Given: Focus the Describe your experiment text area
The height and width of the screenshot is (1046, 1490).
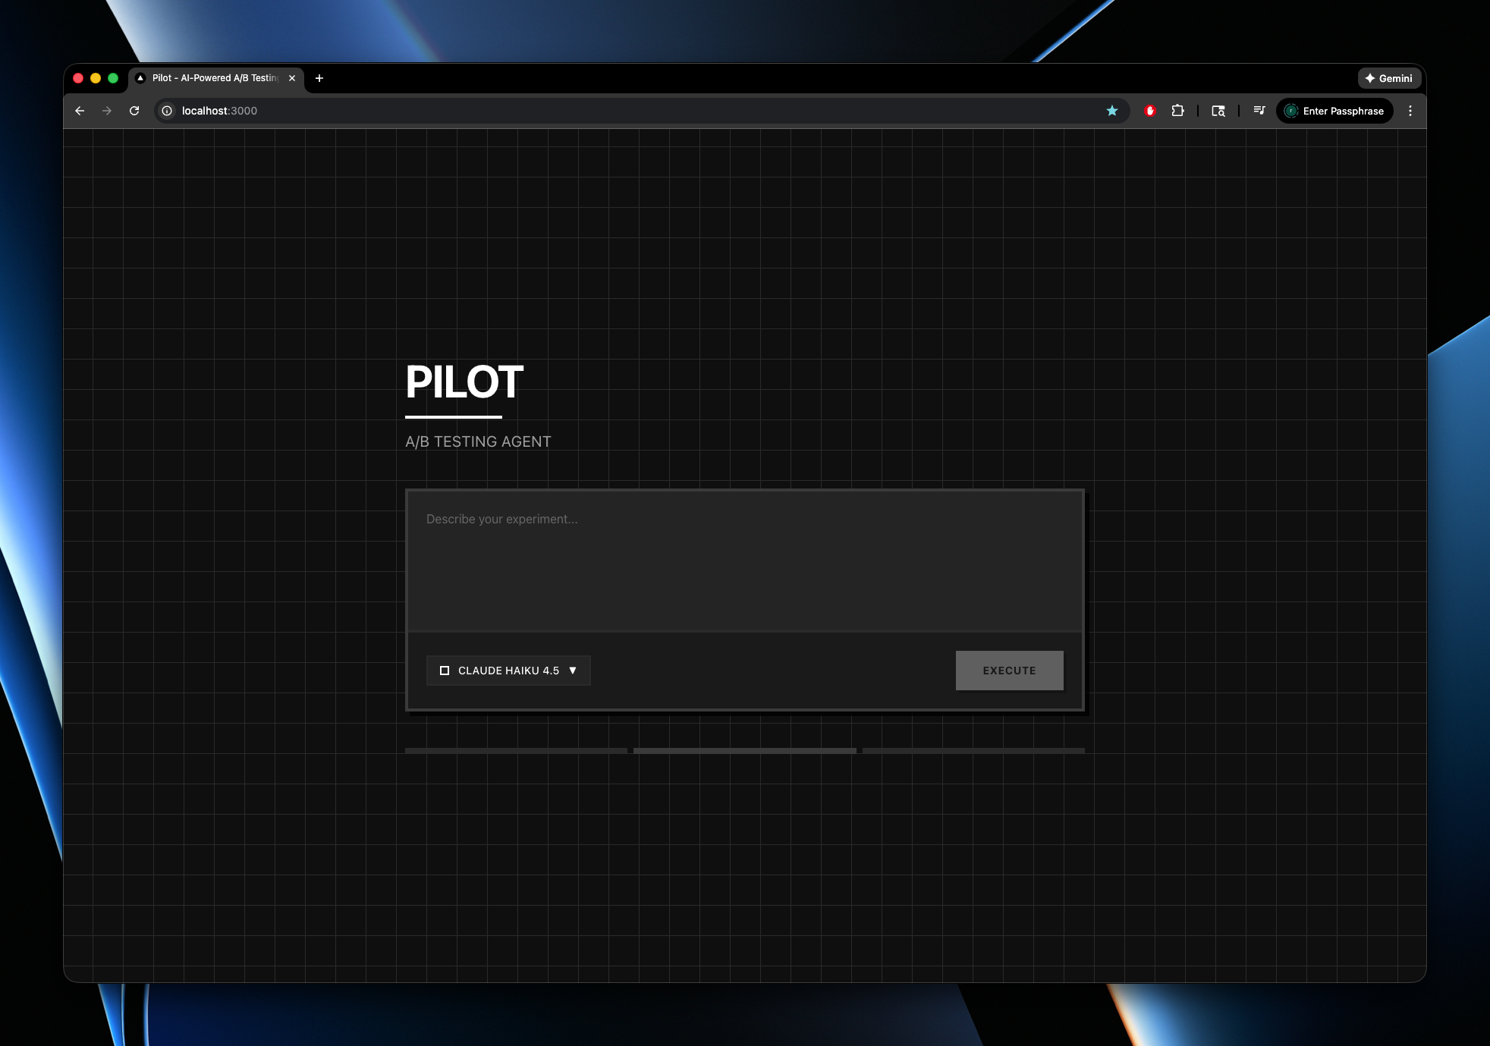Looking at the screenshot, I should pos(745,561).
